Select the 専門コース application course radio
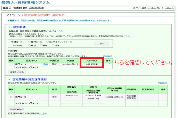Viewport: 177px width, 118px height. [29, 42]
